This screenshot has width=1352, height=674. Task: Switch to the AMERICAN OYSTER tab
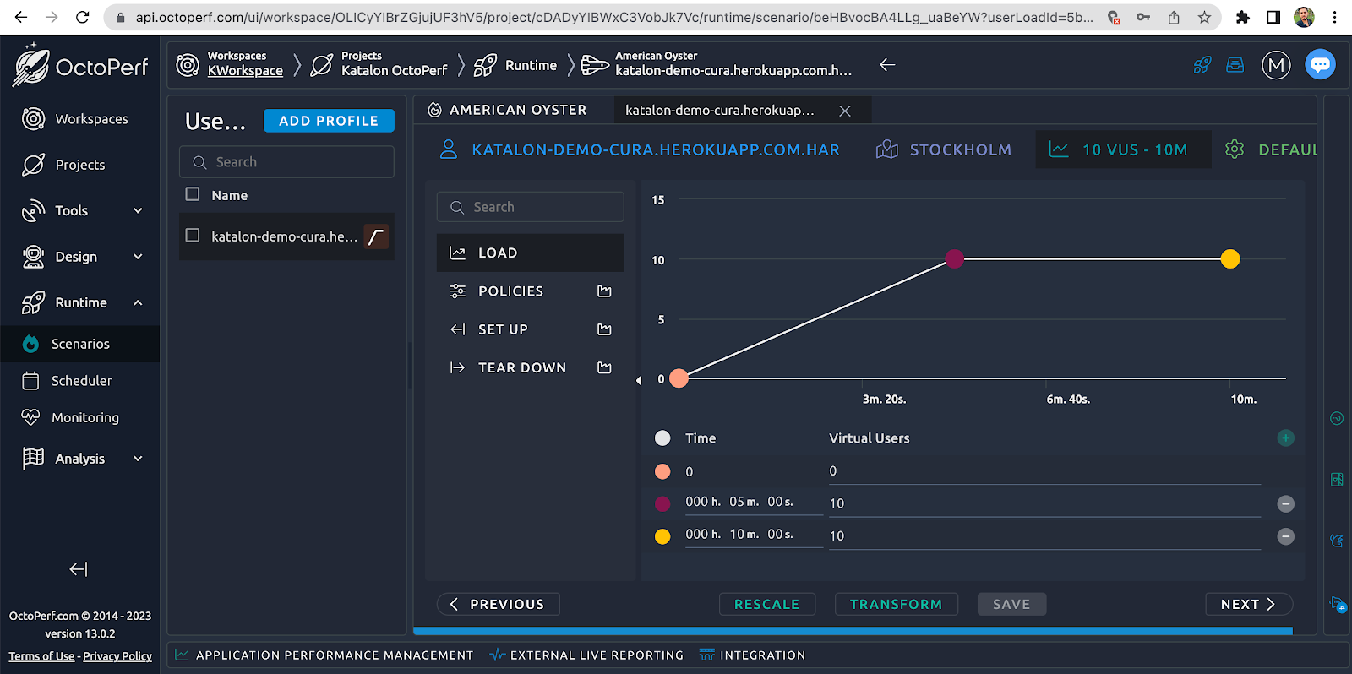[x=507, y=110]
